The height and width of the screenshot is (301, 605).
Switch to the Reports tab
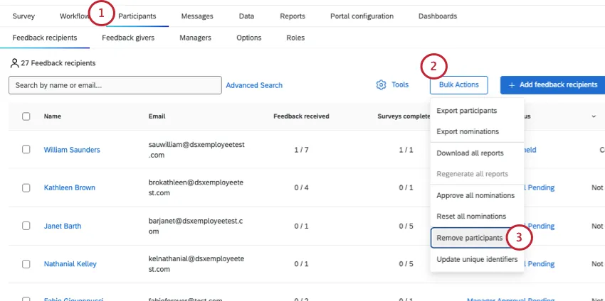(293, 16)
